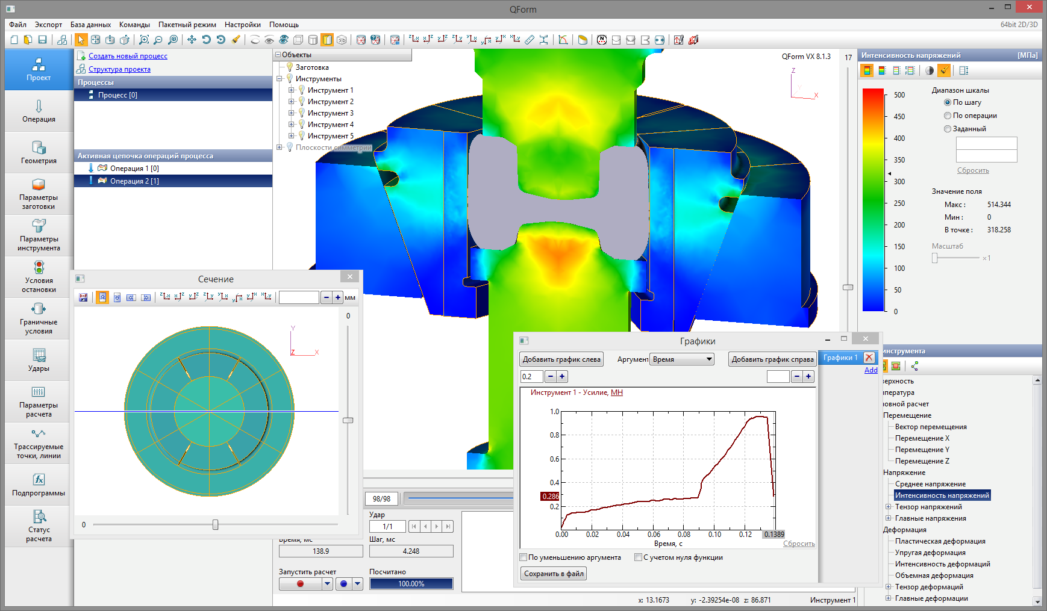Viewport: 1047px width, 611px height.
Task: Expand the Инструмент 3 tree node
Action: pyautogui.click(x=292, y=113)
